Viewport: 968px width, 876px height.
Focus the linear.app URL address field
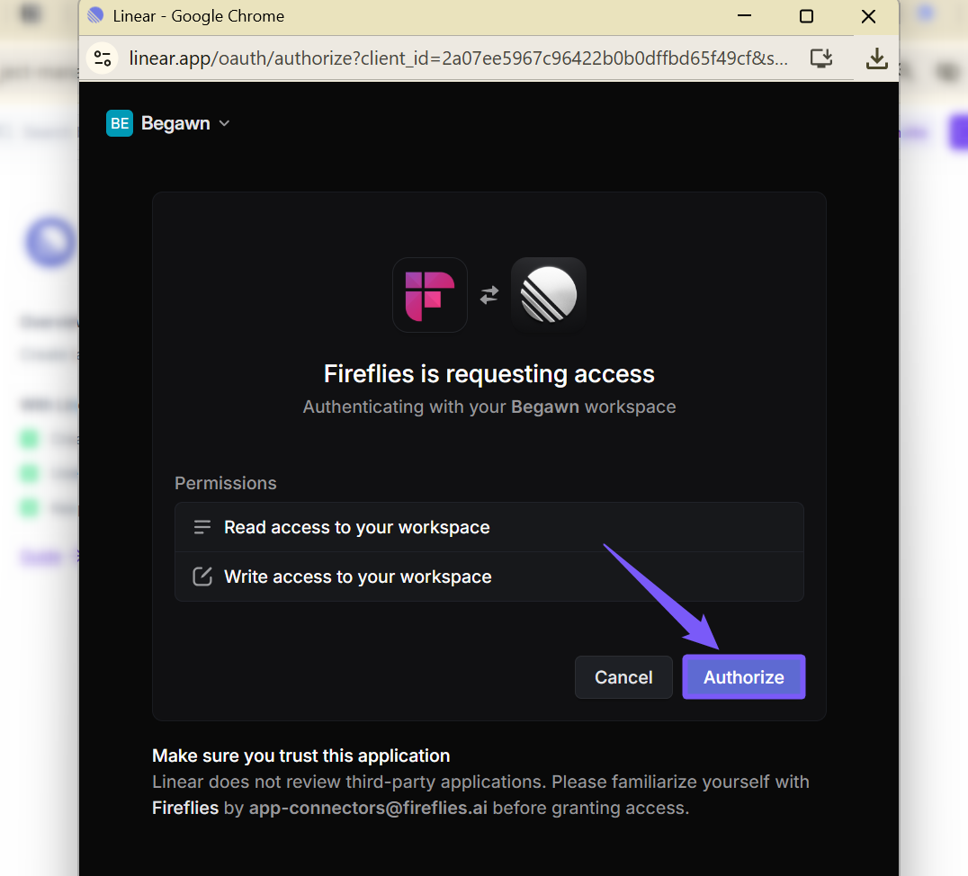coord(459,58)
